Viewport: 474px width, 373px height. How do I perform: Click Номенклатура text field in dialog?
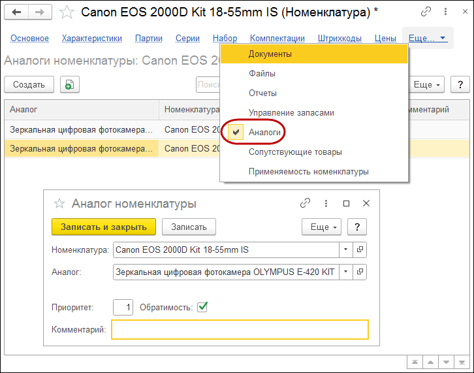pos(226,250)
